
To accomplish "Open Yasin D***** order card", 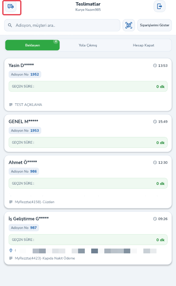I will pyautogui.click(x=88, y=85).
